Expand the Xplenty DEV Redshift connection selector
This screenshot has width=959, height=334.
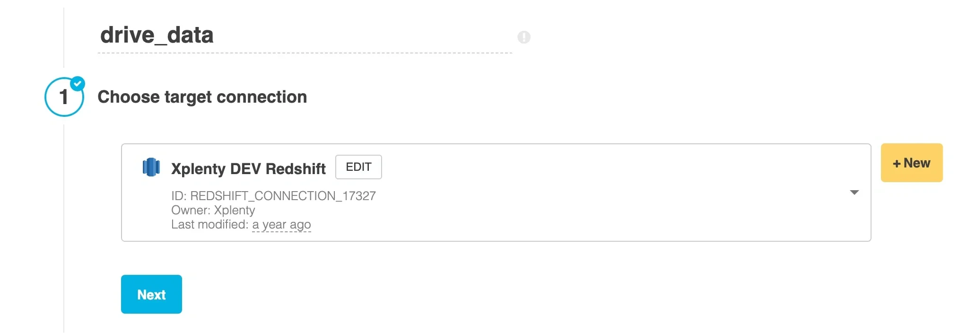click(x=854, y=192)
